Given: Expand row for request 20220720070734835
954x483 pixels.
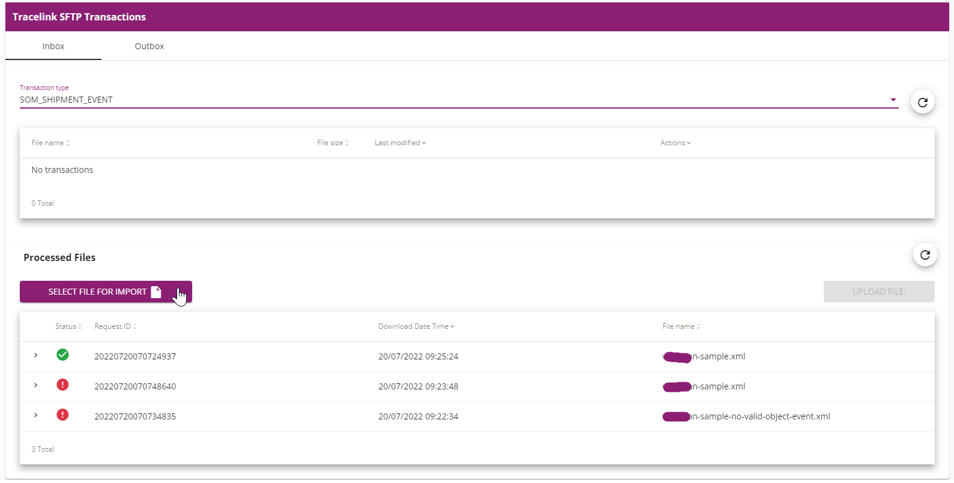Looking at the screenshot, I should 36,415.
